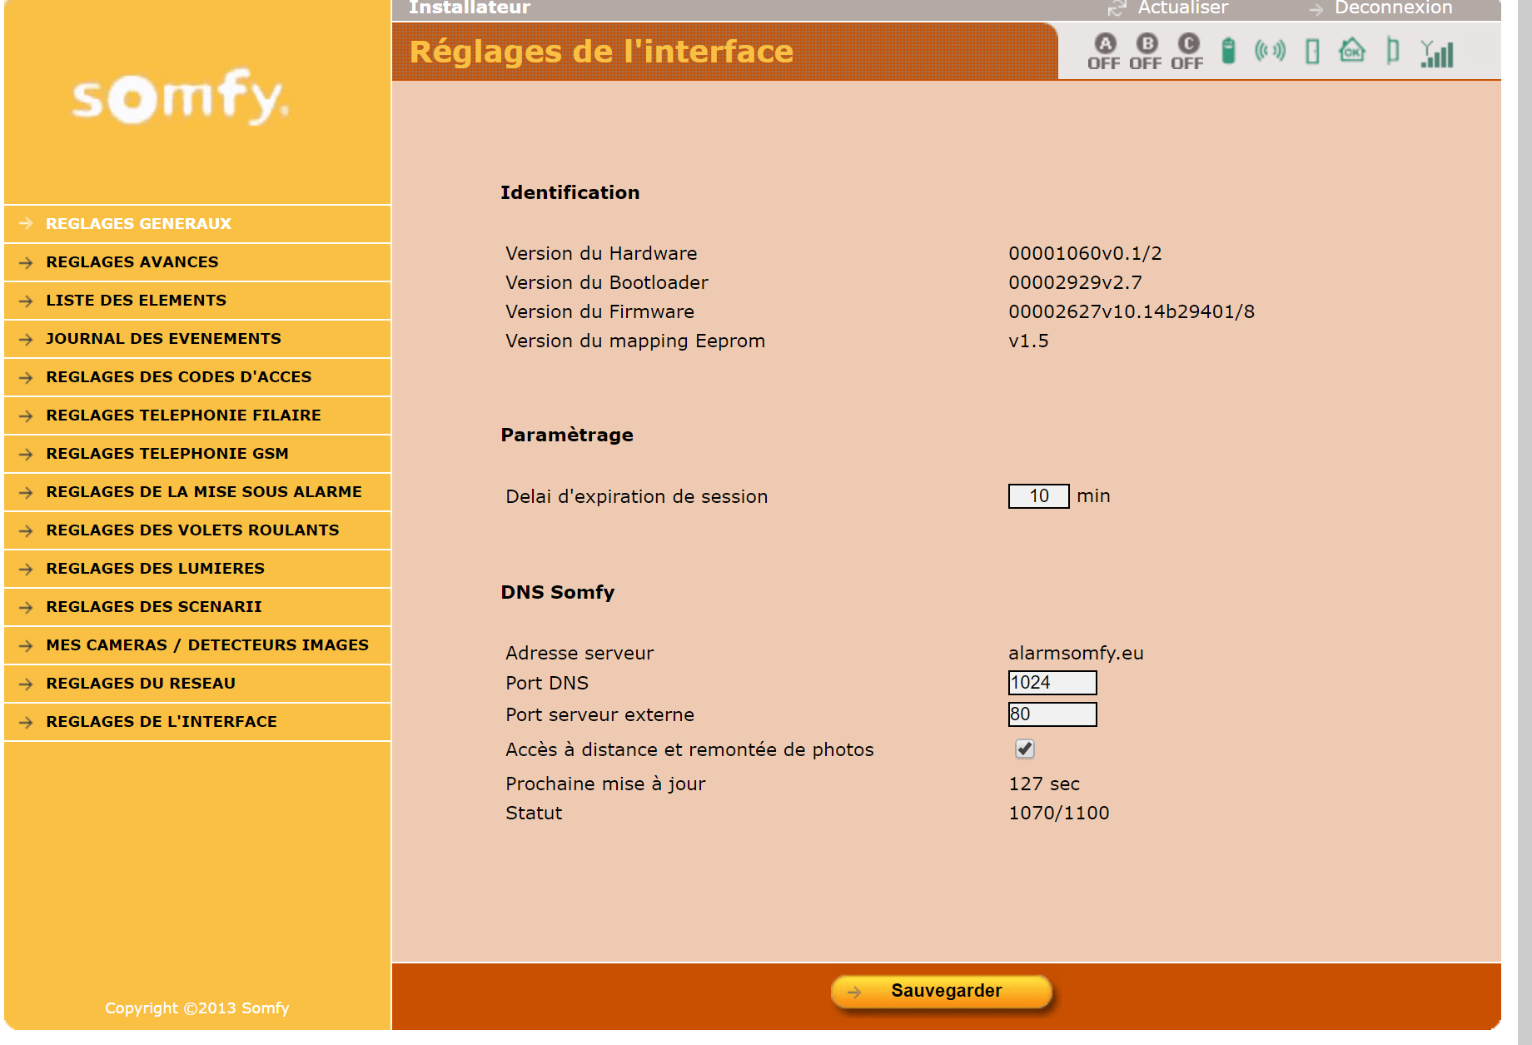Open REGLAGES DES CODES D'ACCES
Screen dimensions: 1532x1045
point(197,377)
